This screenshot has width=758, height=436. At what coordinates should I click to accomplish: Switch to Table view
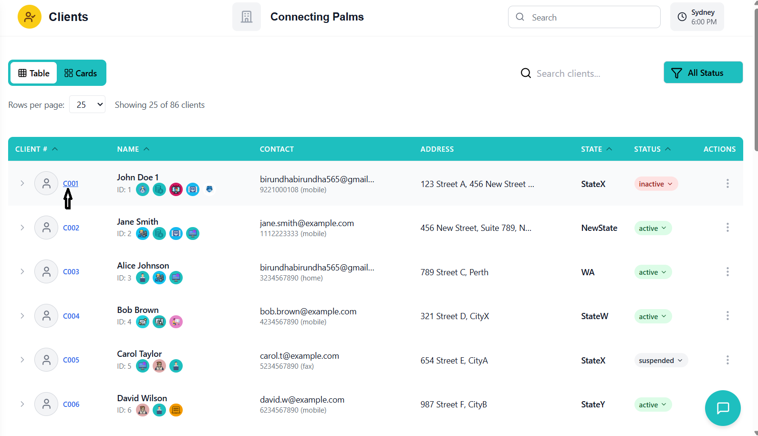point(34,73)
